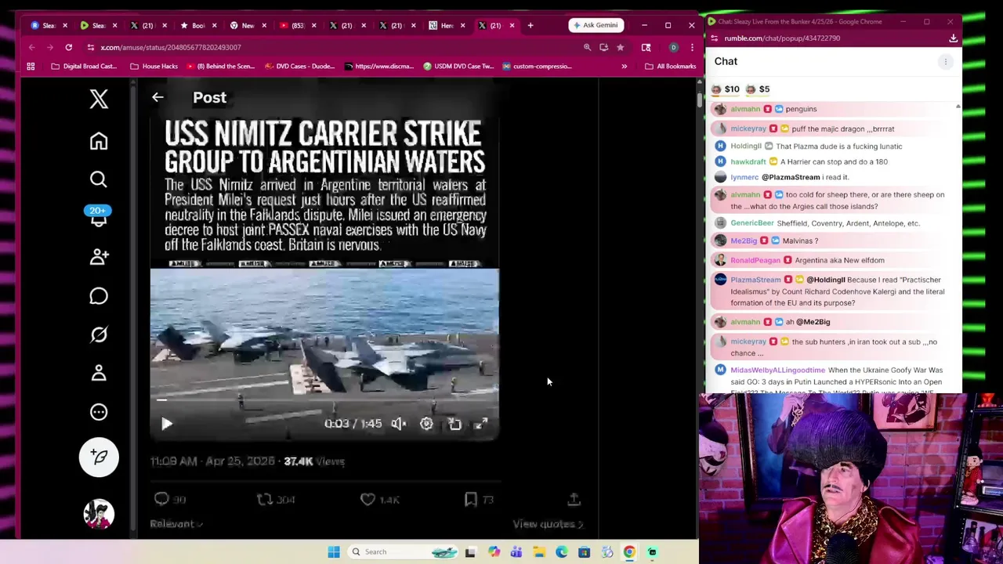
Task: Open the bookmarks apps grid icon
Action: tap(31, 67)
